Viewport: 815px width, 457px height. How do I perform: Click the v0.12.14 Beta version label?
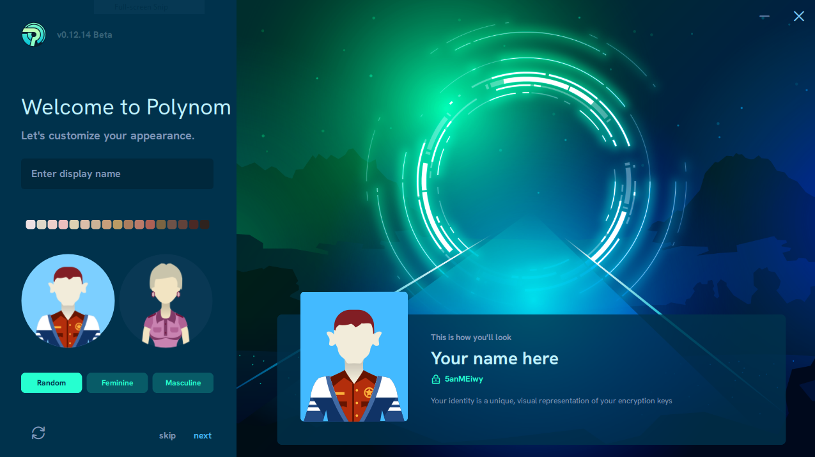coord(84,35)
